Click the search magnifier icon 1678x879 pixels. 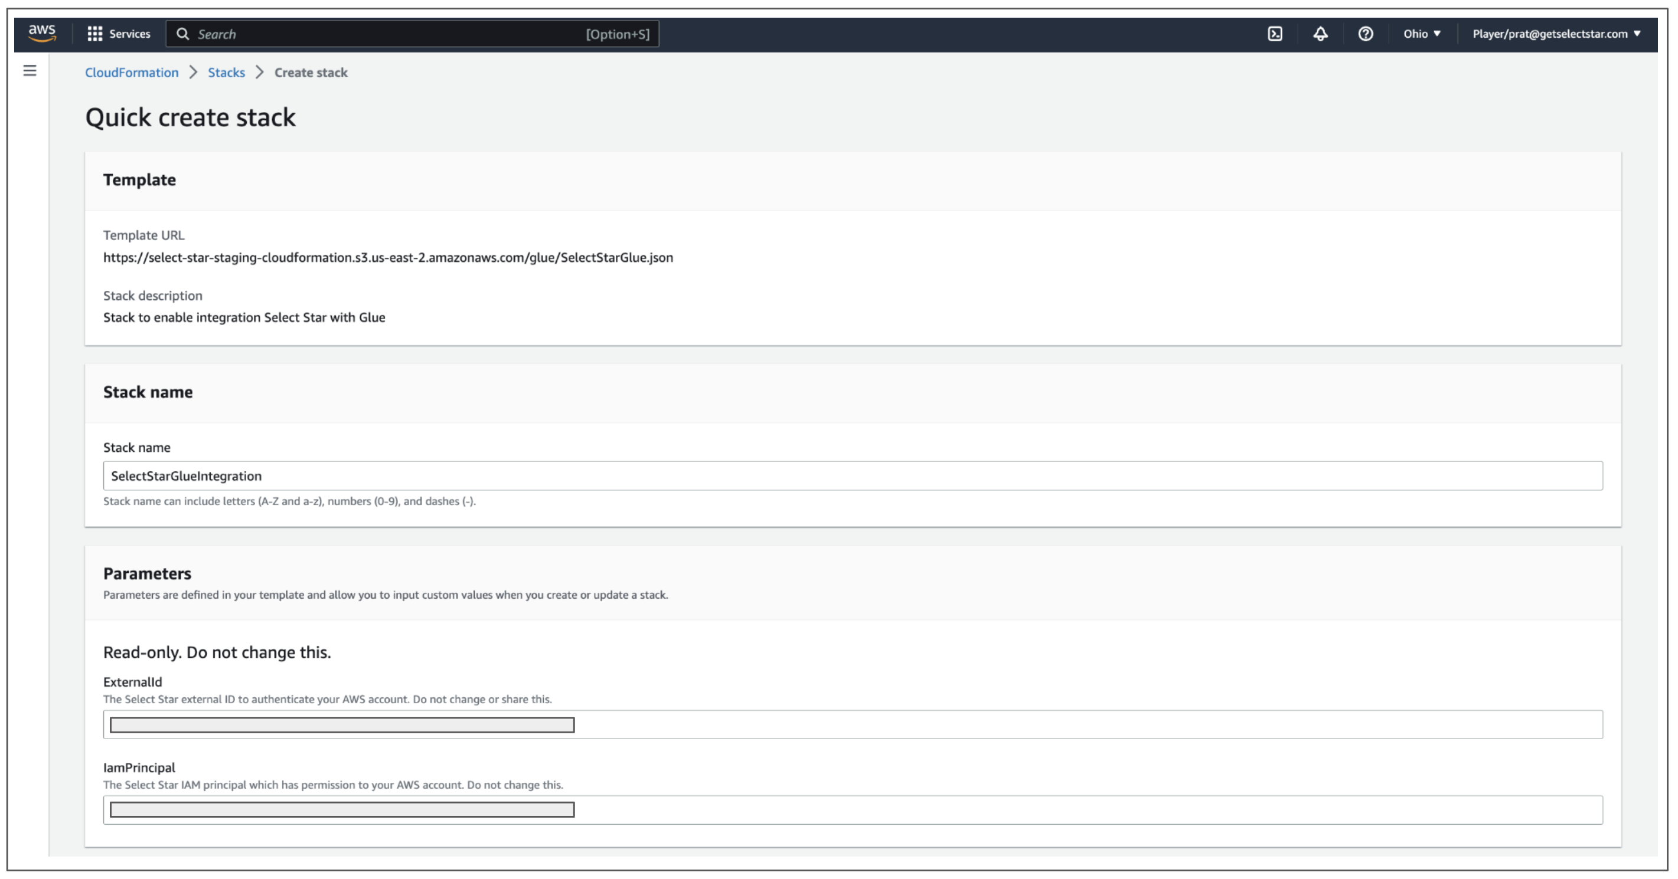[x=183, y=34]
